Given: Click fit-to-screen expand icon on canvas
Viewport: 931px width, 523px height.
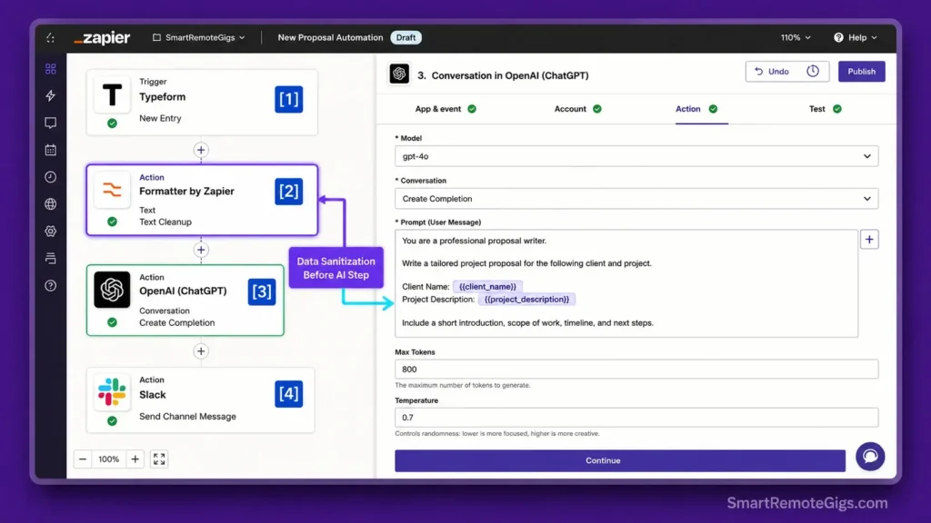Looking at the screenshot, I should click(x=159, y=459).
